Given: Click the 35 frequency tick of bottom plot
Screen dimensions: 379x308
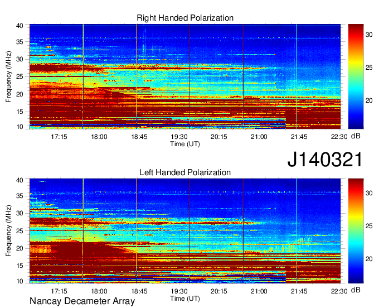Looking at the screenshot, I should point(20,196).
